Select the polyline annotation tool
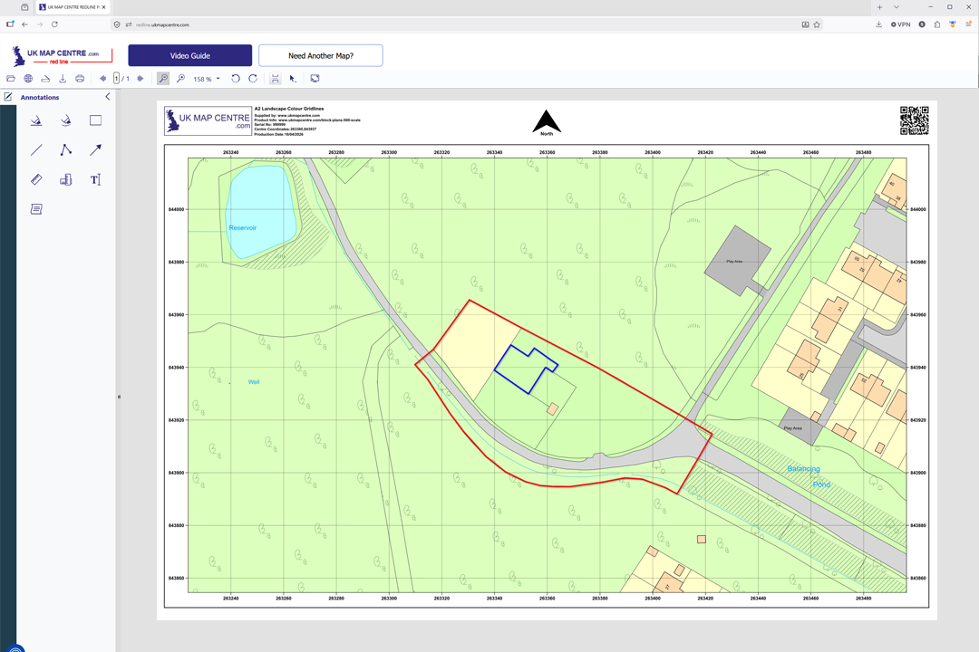The image size is (979, 652). coord(65,149)
